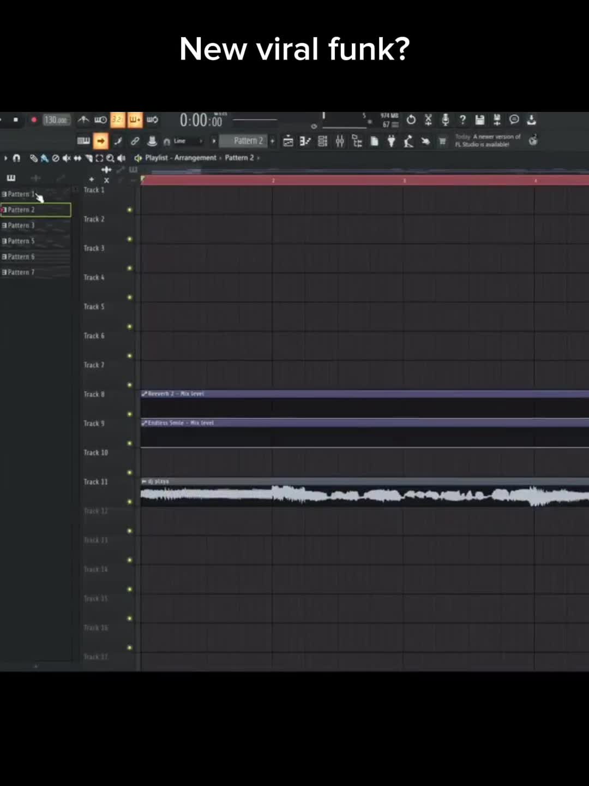Viewport: 589px width, 786px height.
Task: Open the playlist menu arrow
Action: point(6,158)
